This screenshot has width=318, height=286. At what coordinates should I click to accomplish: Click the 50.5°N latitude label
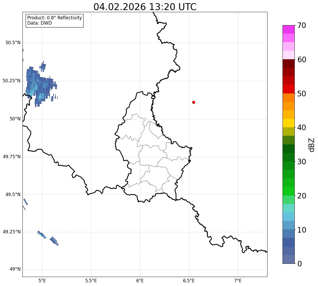point(13,43)
